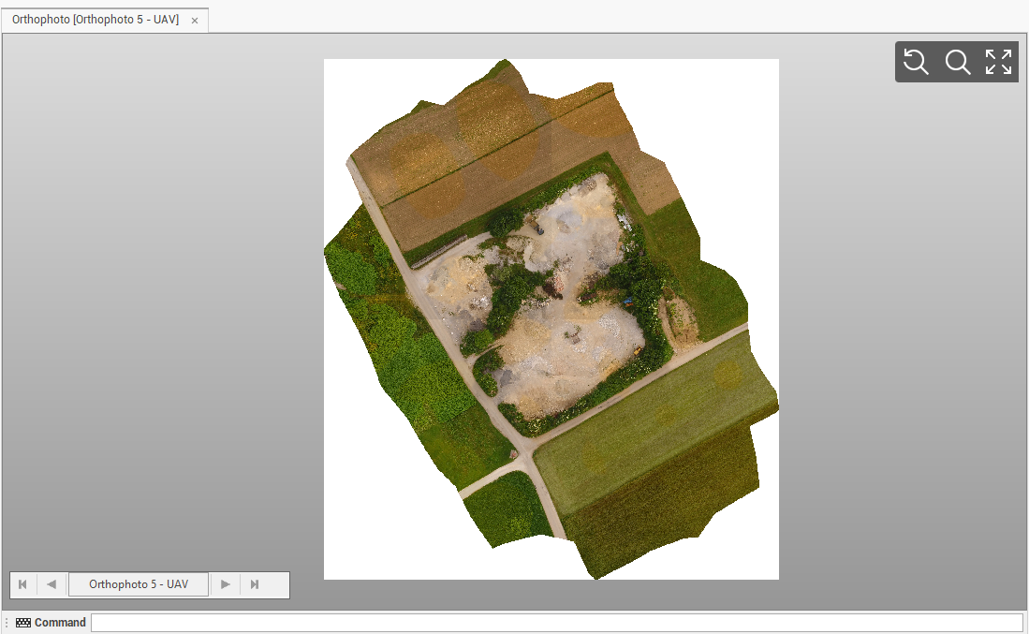Click the zoom extents four-arrows icon
Image resolution: width=1029 pixels, height=634 pixels.
coord(998,62)
